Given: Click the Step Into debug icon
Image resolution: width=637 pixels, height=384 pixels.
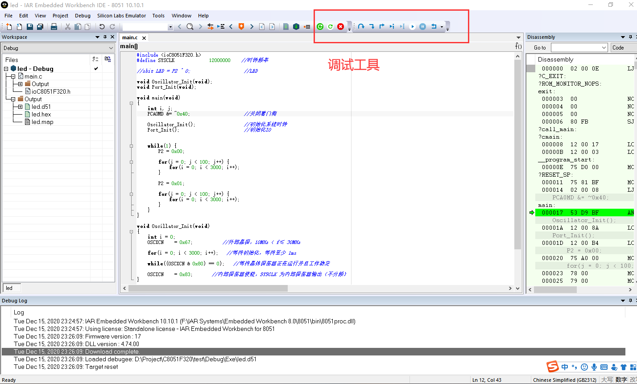Looking at the screenshot, I should pyautogui.click(x=372, y=27).
